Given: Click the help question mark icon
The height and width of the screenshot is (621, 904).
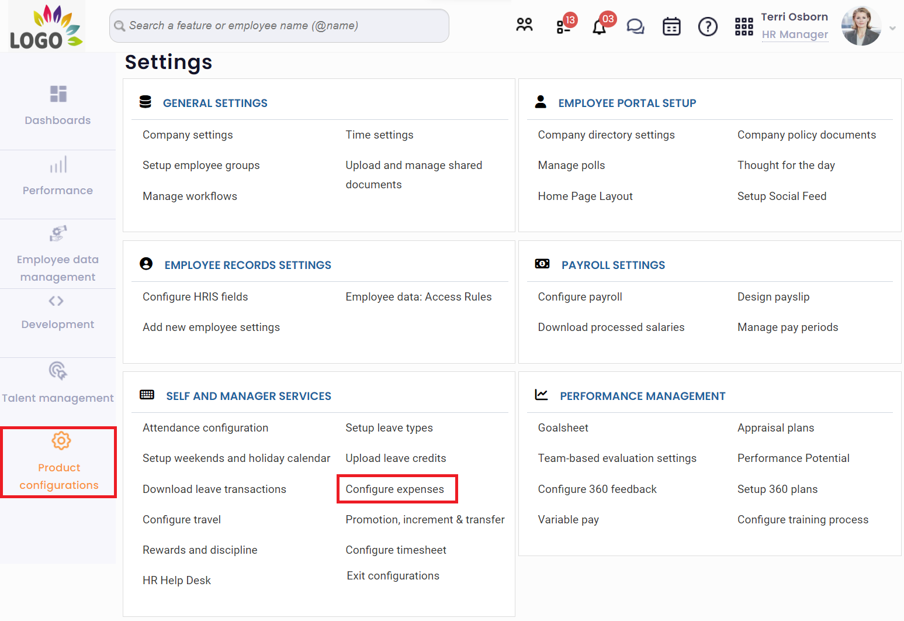Looking at the screenshot, I should click(x=708, y=26).
